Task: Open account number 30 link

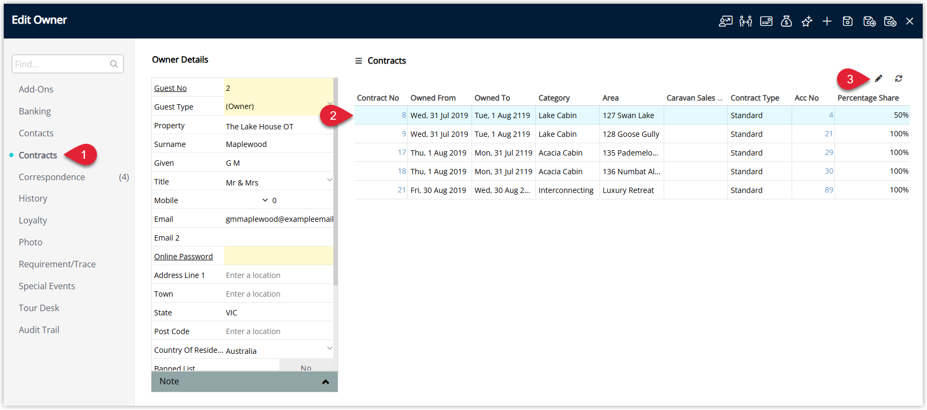Action: click(829, 171)
